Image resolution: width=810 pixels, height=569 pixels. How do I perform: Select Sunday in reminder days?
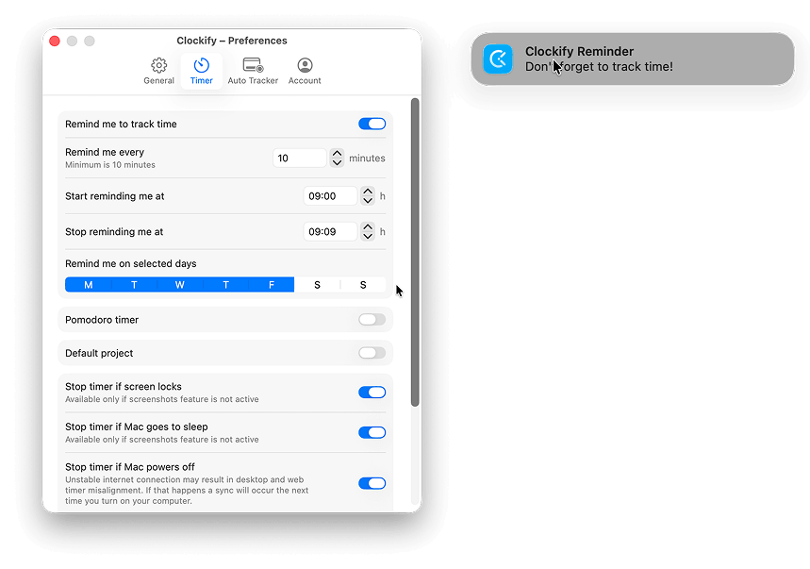363,285
